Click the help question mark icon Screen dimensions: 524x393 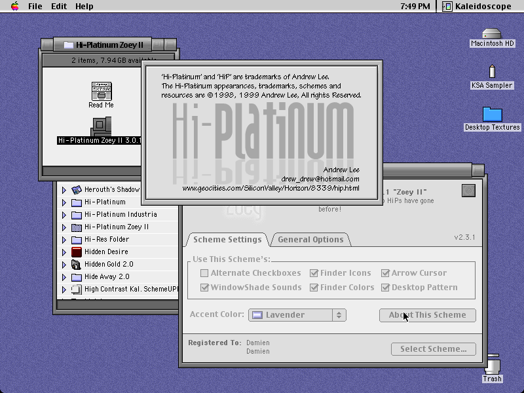tap(468, 191)
